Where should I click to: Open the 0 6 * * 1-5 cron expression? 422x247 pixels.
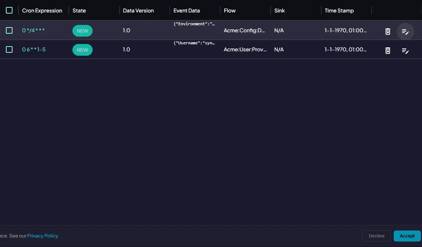(34, 49)
